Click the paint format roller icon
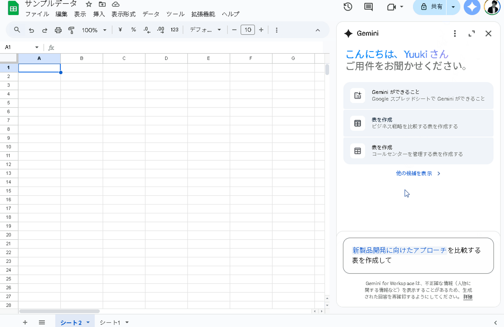This screenshot has height=327, width=504. coord(71,30)
